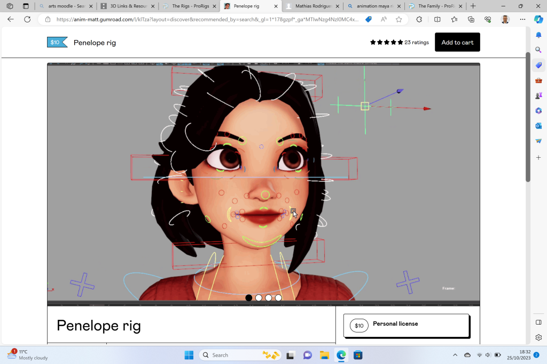547x364 pixels.
Task: Open the 23 ratings link
Action: coord(417,43)
